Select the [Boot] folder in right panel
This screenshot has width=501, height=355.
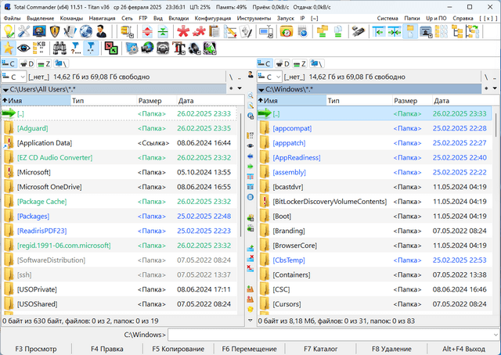[x=282, y=216]
